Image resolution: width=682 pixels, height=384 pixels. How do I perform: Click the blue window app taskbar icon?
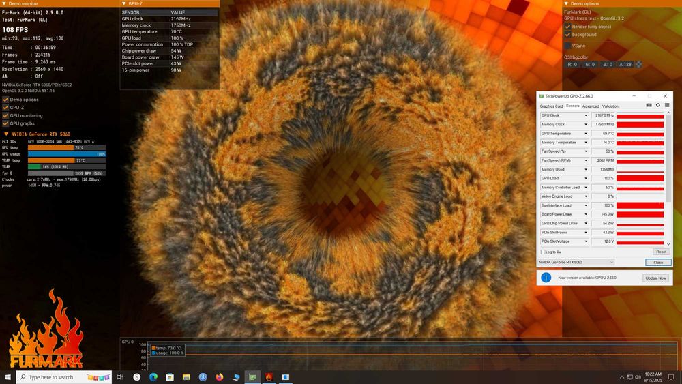[x=285, y=377]
